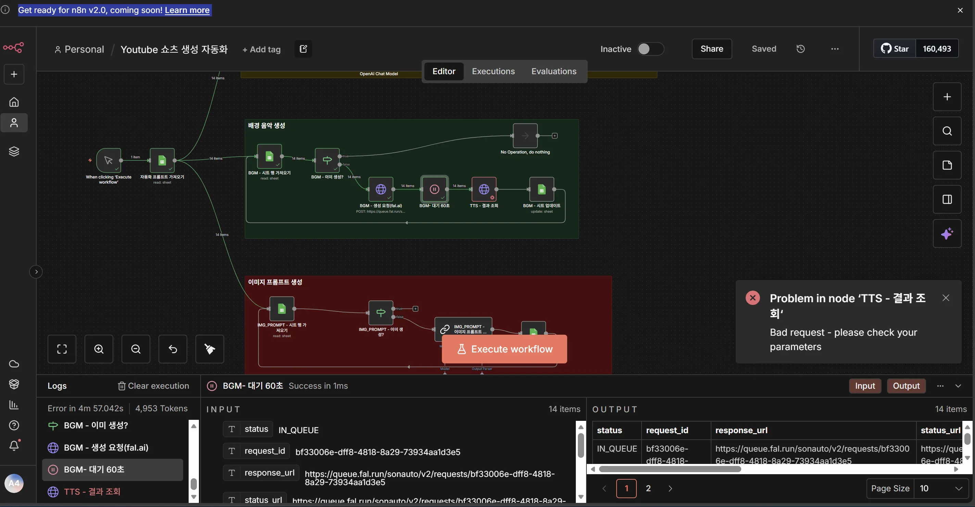Image resolution: width=975 pixels, height=507 pixels.
Task: Expand the collapsed left sidebar chevron
Action: click(x=36, y=271)
